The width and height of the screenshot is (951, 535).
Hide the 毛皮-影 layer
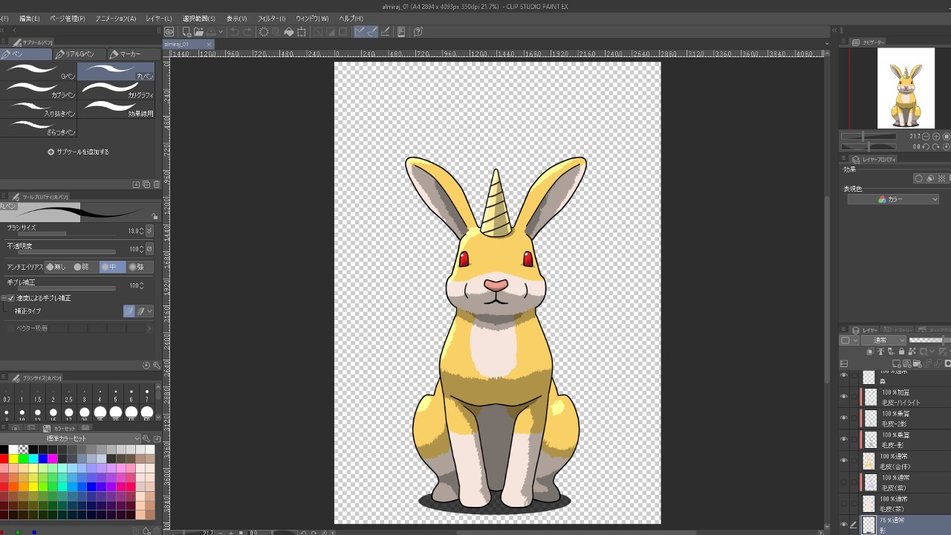click(843, 439)
